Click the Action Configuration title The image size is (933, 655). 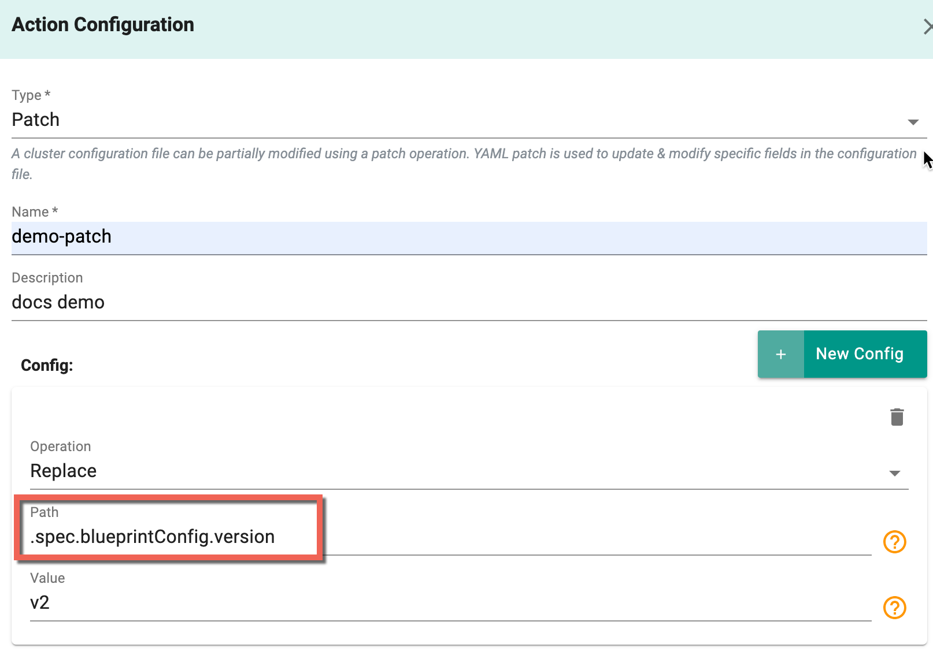(x=103, y=25)
